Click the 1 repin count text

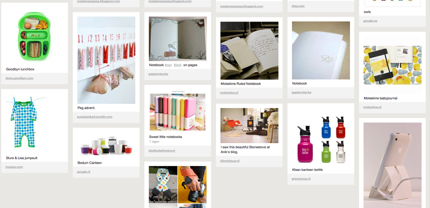(154, 142)
